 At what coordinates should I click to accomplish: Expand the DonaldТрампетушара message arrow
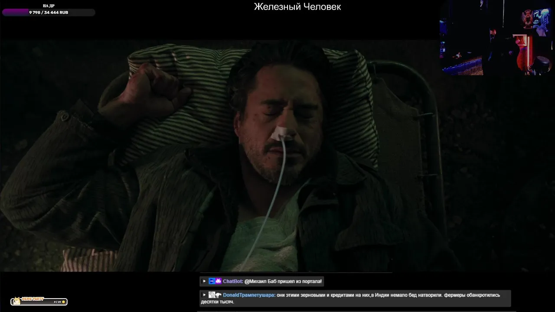coord(204,295)
